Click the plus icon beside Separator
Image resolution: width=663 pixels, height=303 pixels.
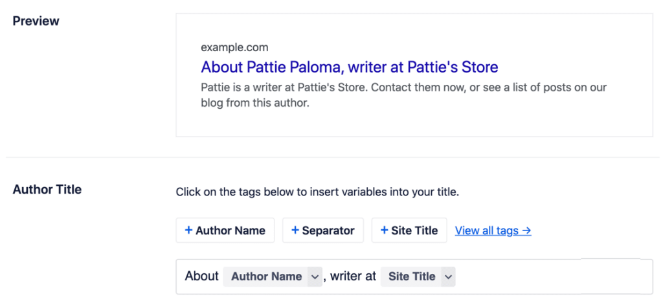coord(295,230)
